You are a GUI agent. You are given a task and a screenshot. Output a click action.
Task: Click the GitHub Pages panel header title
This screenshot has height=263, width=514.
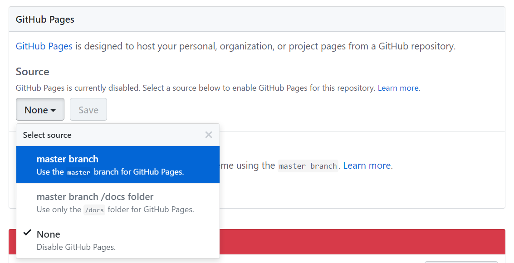pos(45,19)
